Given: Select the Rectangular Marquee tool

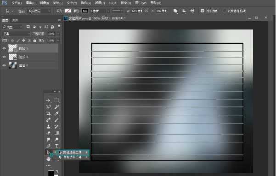Looking at the screenshot, I should point(56,100).
